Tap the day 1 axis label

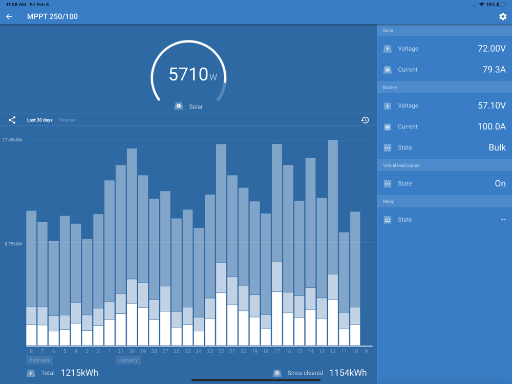[110, 351]
